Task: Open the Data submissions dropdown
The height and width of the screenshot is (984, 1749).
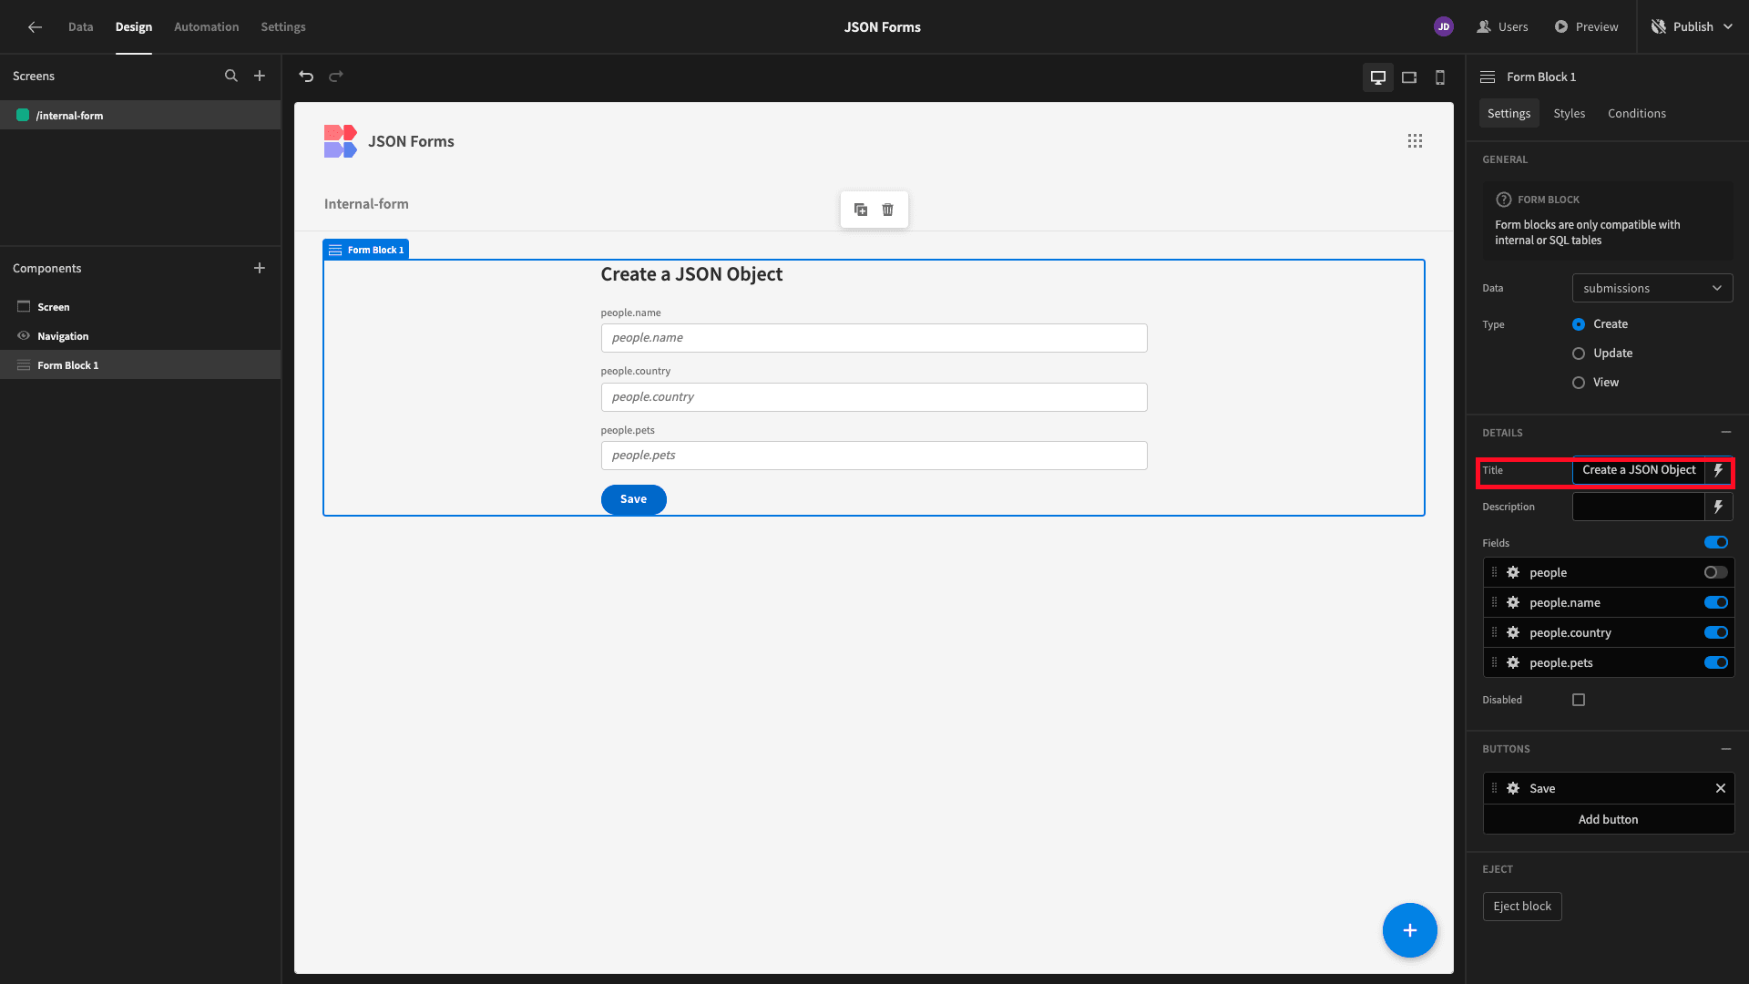Action: click(1652, 288)
